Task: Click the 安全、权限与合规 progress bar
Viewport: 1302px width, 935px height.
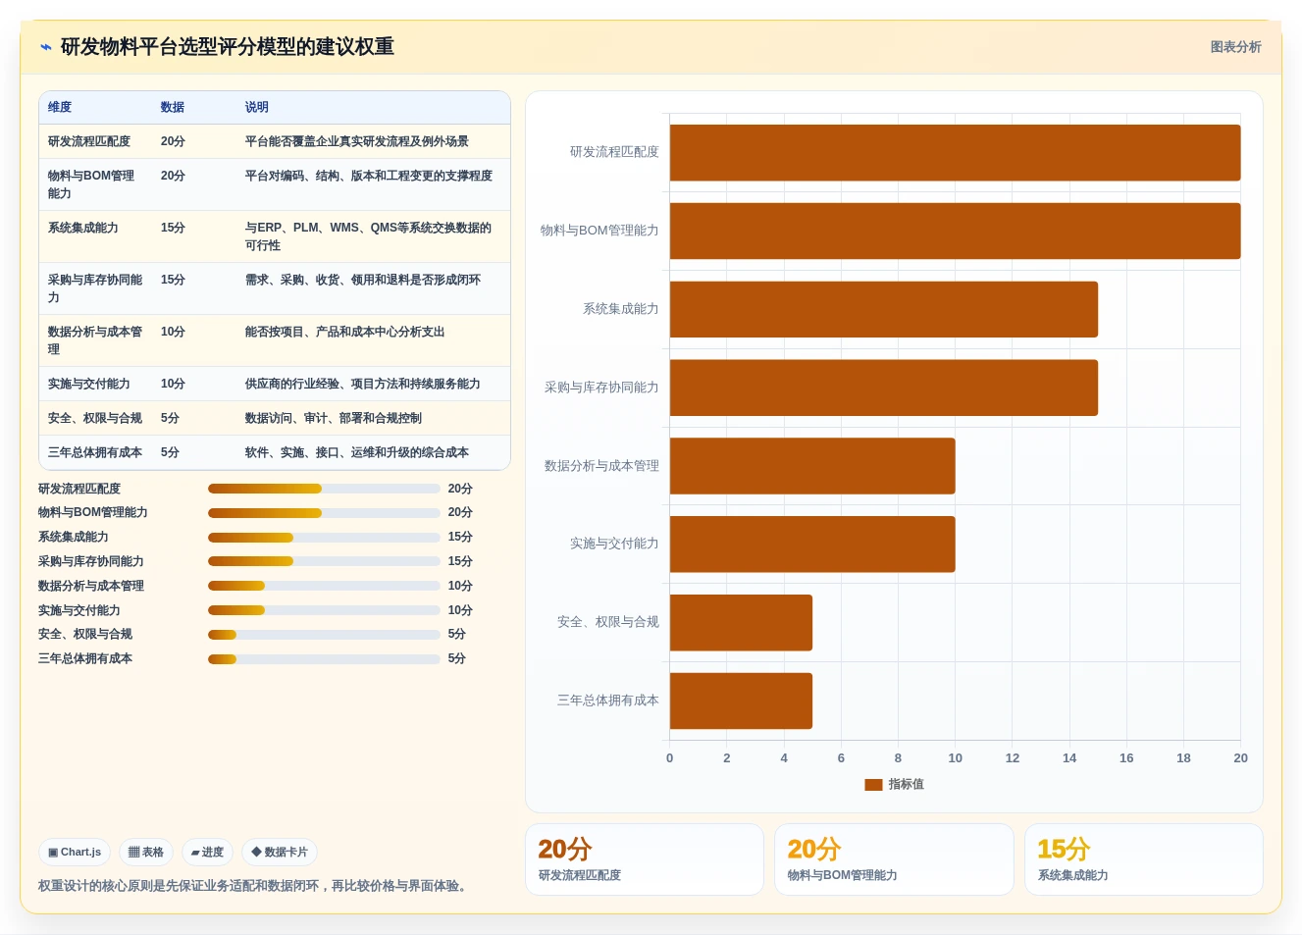Action: coord(324,634)
